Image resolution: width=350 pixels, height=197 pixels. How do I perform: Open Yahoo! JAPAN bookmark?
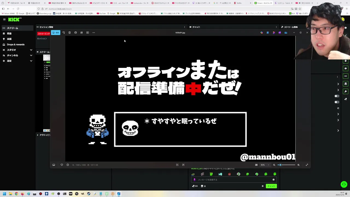point(8,13)
